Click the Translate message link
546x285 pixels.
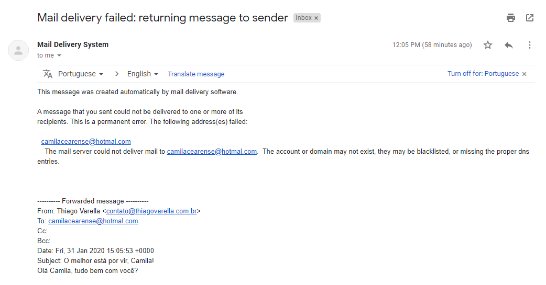coord(196,74)
